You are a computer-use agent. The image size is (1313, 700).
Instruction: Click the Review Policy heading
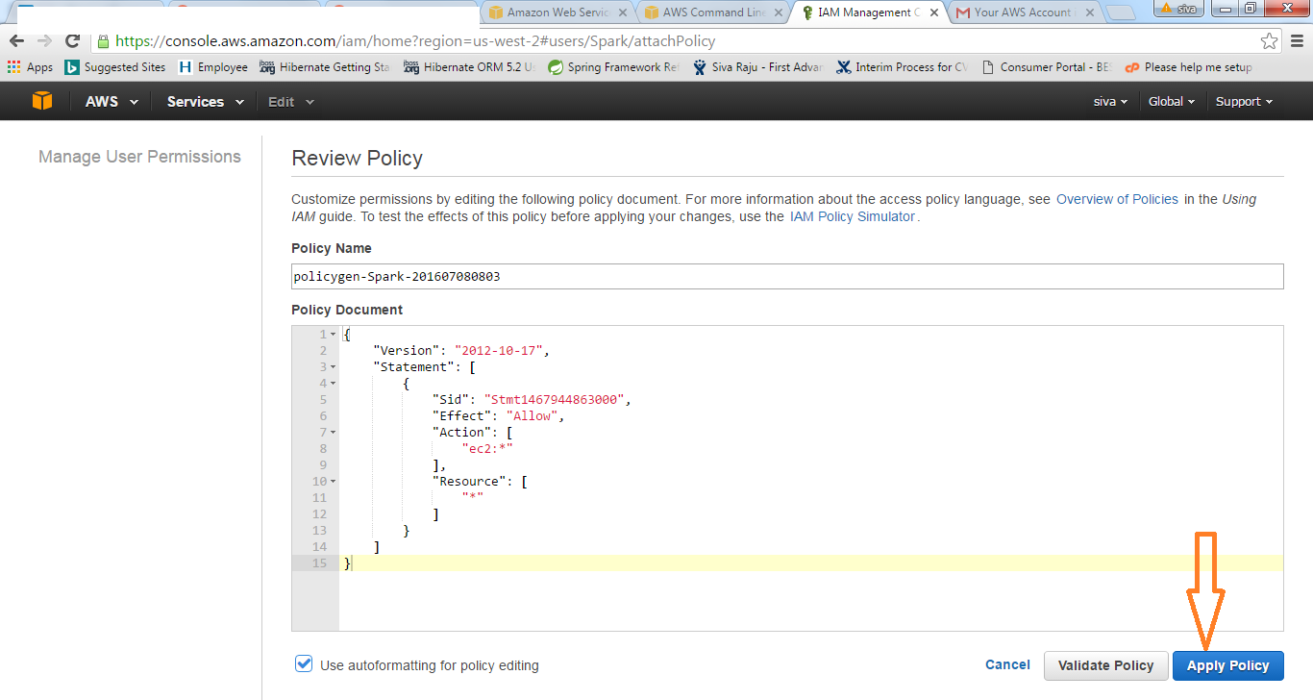pyautogui.click(x=357, y=159)
